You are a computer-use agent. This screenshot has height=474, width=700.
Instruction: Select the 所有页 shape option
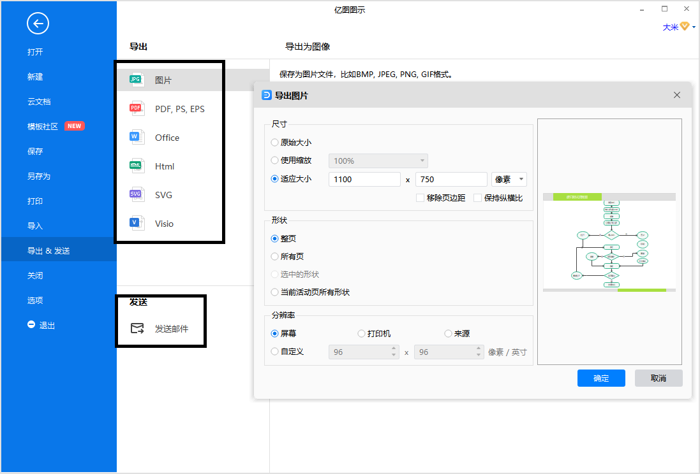tap(274, 256)
